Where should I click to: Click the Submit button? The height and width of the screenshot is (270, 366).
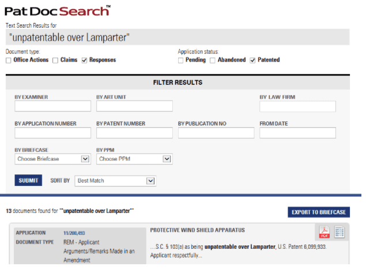point(28,180)
